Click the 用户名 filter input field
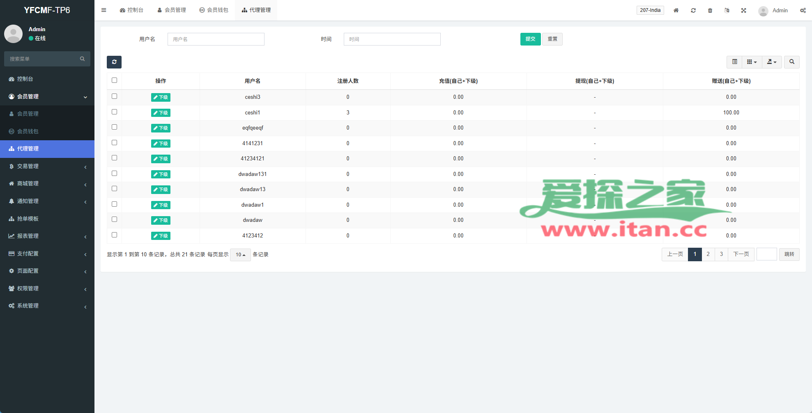Screen dimensions: 812x413 [216, 39]
